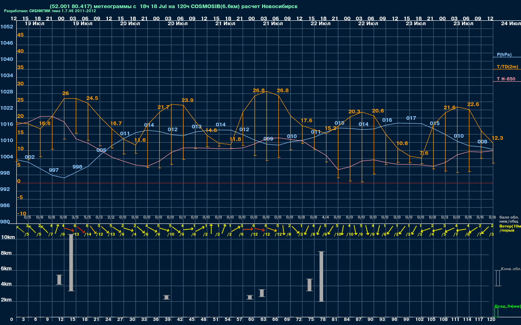Click the 10km altitude label
The image size is (521, 325).
coord(7,237)
